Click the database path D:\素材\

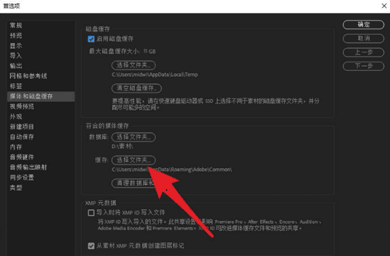[122, 146]
